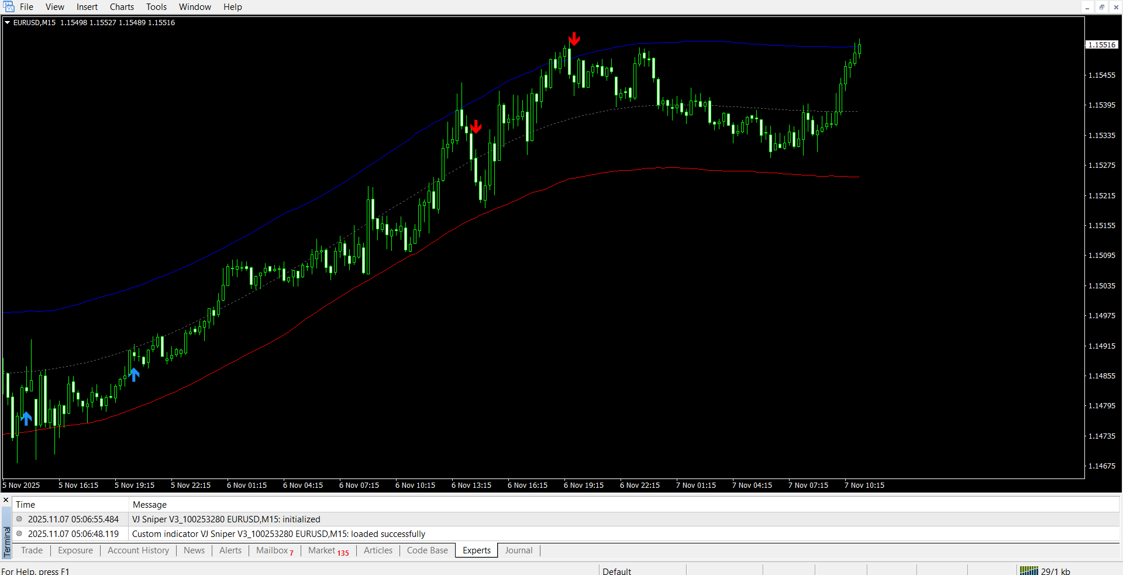Open the Charts menu
The image size is (1123, 575).
tap(122, 7)
